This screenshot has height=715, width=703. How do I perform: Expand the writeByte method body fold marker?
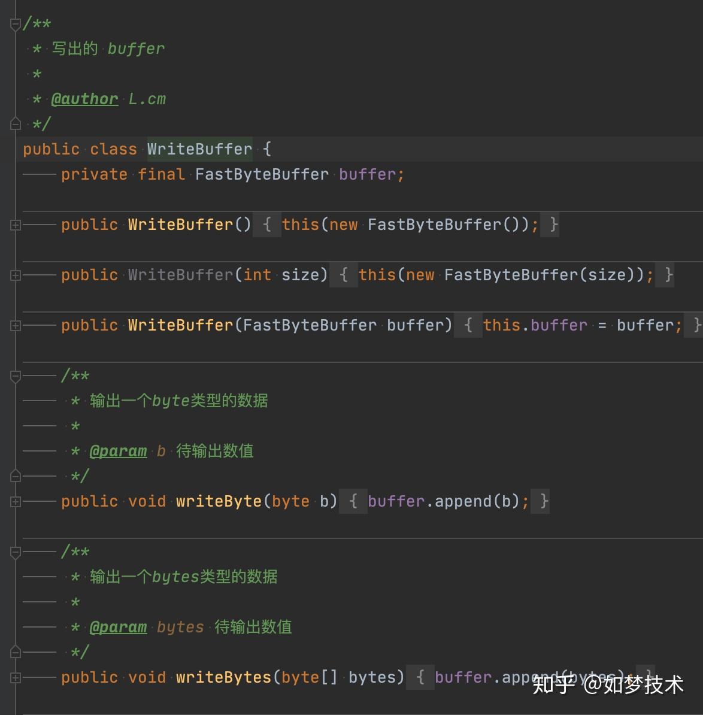pyautogui.click(x=16, y=501)
